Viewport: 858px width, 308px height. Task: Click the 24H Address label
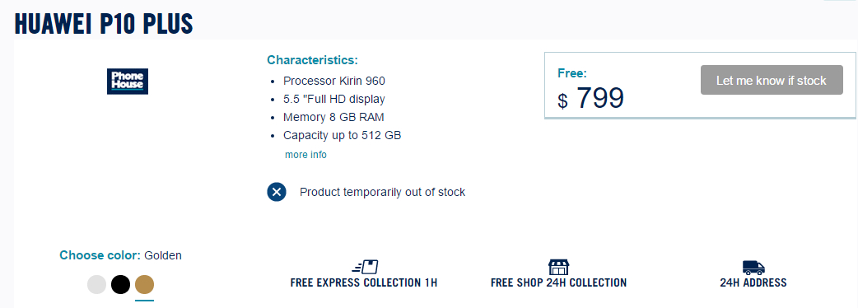tap(753, 282)
